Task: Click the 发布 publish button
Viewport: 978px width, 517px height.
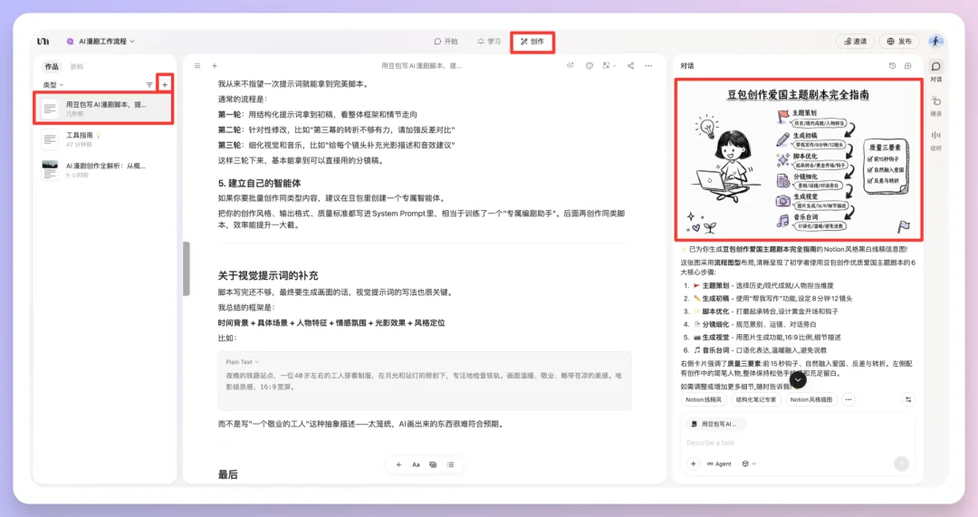Action: (x=899, y=41)
